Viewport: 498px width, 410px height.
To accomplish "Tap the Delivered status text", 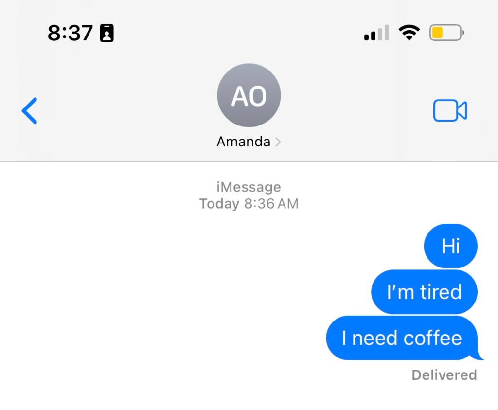I will pos(445,375).
